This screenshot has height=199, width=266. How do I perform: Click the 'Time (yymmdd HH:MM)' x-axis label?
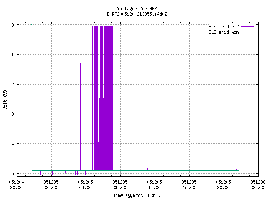(137, 195)
